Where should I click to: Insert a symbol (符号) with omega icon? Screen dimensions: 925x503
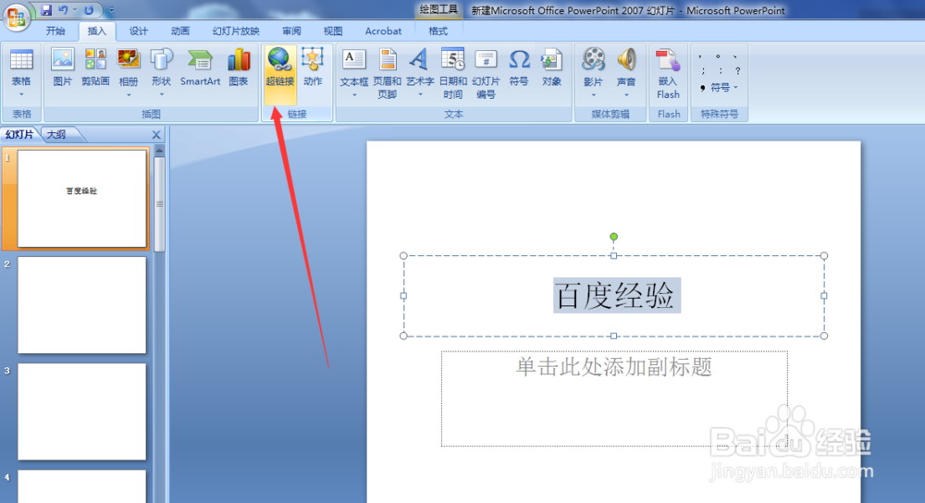[x=519, y=67]
